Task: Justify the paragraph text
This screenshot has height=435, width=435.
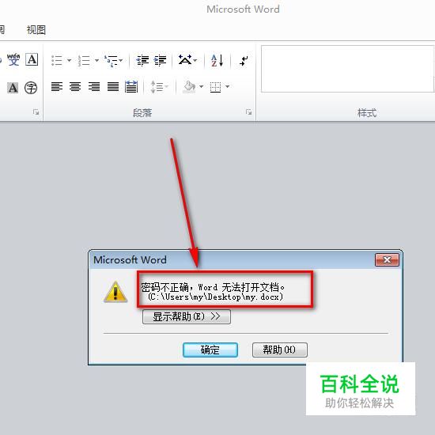Action: [113, 86]
